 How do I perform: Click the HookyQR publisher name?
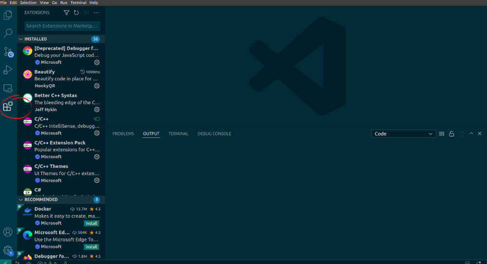coord(45,86)
